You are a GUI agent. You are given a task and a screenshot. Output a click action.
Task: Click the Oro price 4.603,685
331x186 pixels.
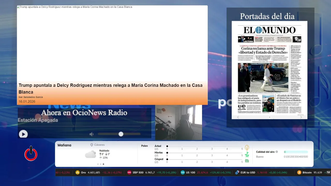click(x=94, y=172)
